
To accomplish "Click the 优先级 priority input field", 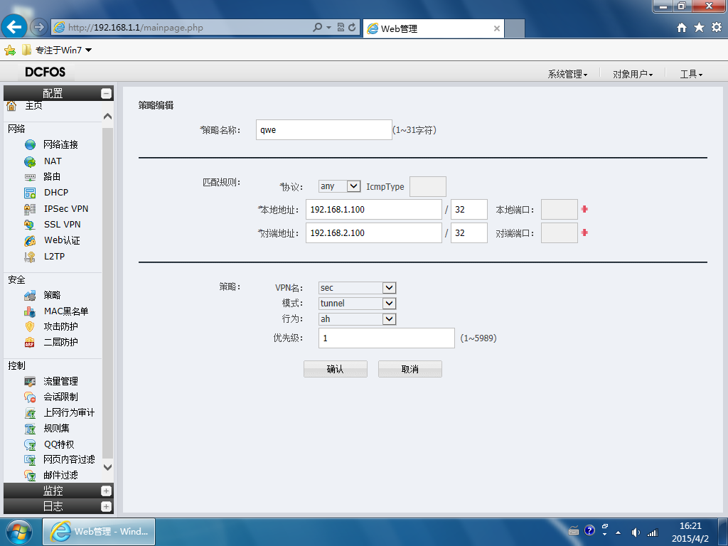I will [x=386, y=338].
